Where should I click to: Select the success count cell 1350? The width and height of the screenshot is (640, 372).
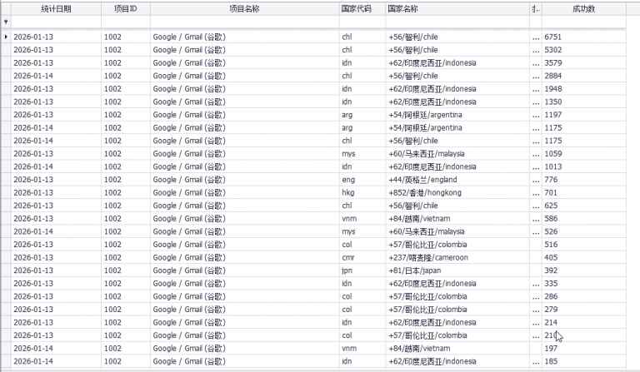click(x=583, y=102)
